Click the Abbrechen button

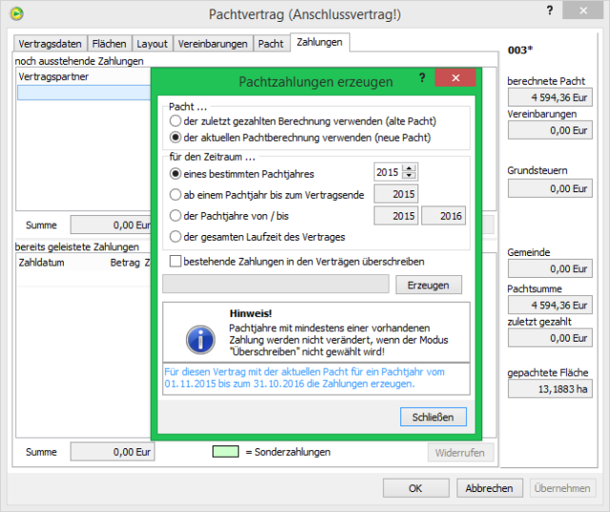pos(490,488)
